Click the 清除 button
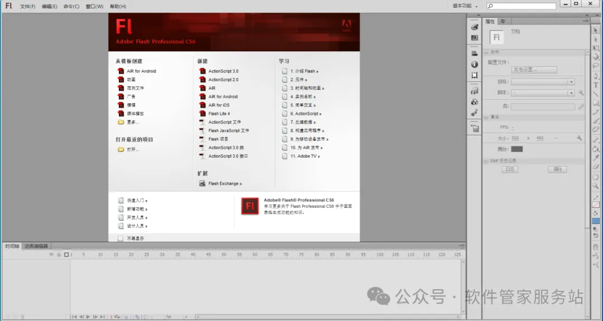Viewport: 603px width, 321px height. [557, 169]
